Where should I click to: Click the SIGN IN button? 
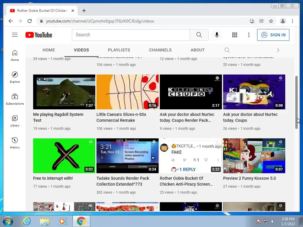click(273, 35)
